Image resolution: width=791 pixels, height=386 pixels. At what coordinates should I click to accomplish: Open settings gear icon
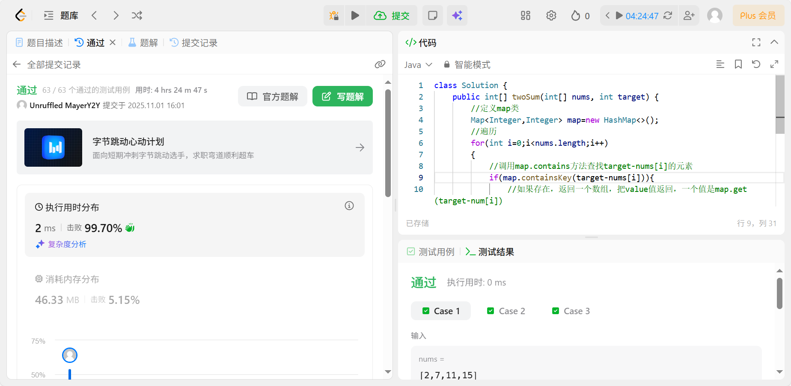(x=551, y=16)
